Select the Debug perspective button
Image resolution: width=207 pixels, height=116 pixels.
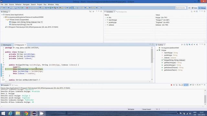(x=202, y=8)
